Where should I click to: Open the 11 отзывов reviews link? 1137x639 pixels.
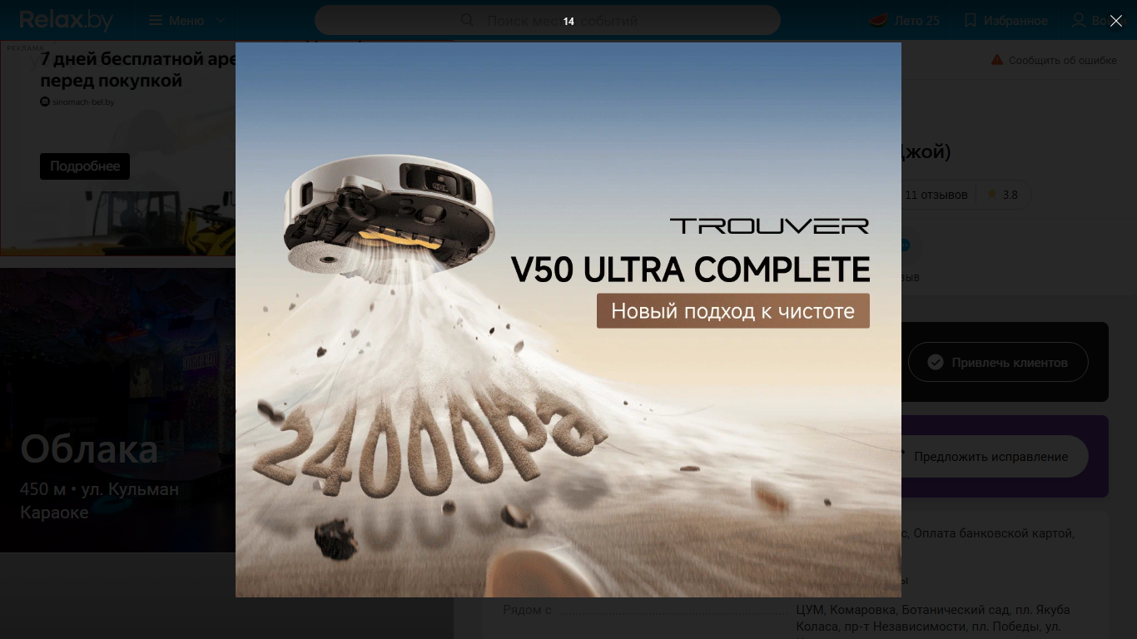click(x=936, y=195)
